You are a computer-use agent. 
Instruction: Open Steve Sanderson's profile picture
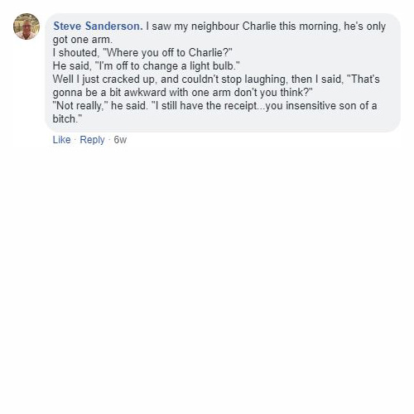(26, 26)
